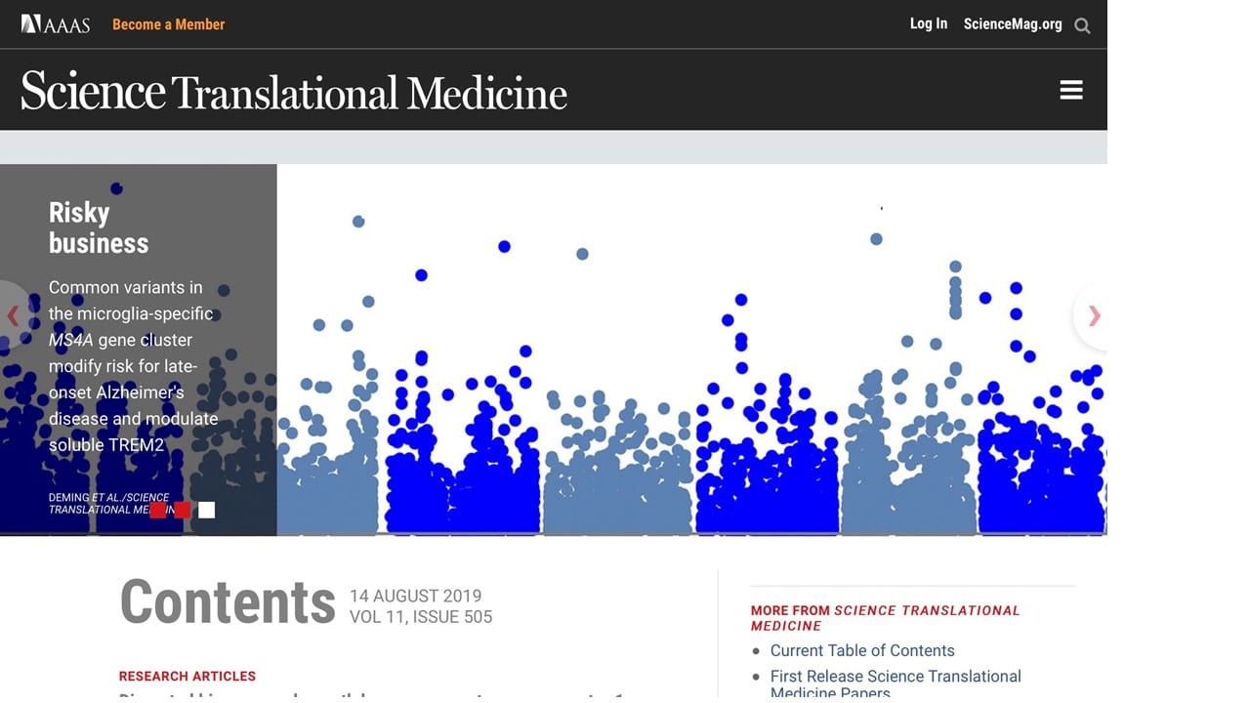Click the Research Articles section heading
Image resolution: width=1250 pixels, height=703 pixels.
(x=187, y=676)
